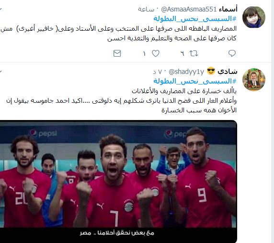Click the display name شادي

pyautogui.click(x=228, y=71)
